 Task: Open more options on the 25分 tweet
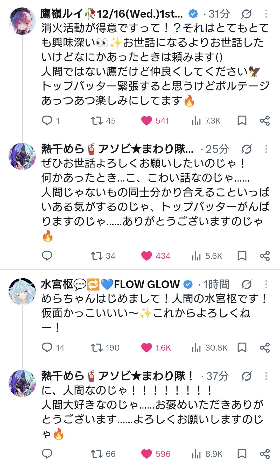[266, 149]
